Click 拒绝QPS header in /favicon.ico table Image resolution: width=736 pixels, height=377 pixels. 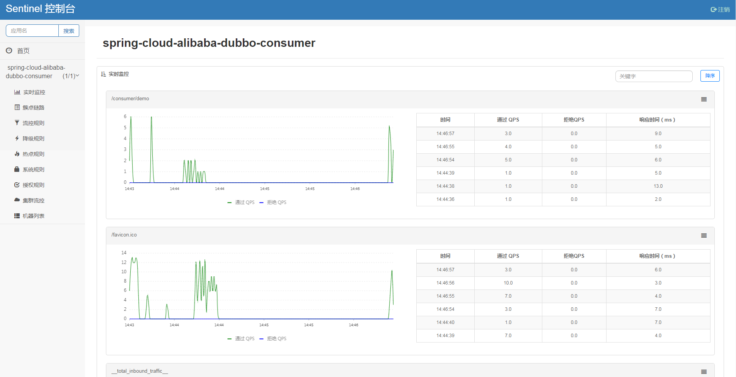574,256
